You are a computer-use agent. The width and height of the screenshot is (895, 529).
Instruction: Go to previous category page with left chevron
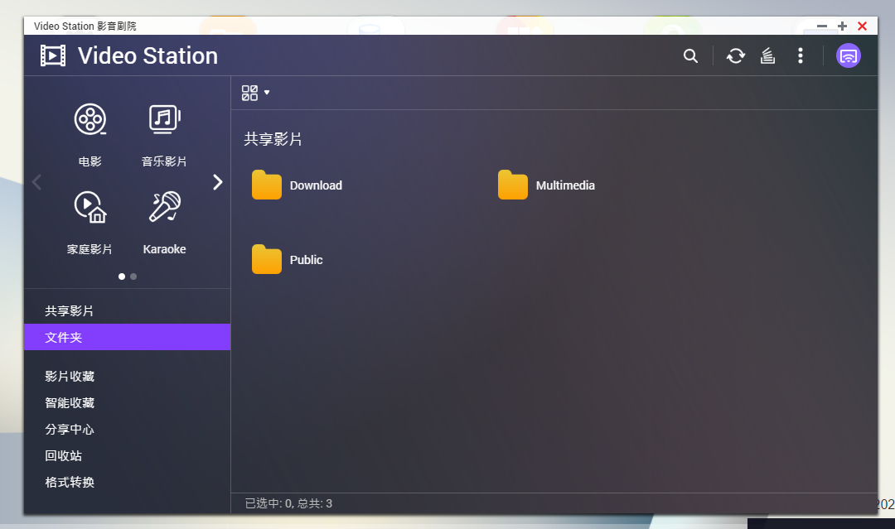pyautogui.click(x=36, y=182)
